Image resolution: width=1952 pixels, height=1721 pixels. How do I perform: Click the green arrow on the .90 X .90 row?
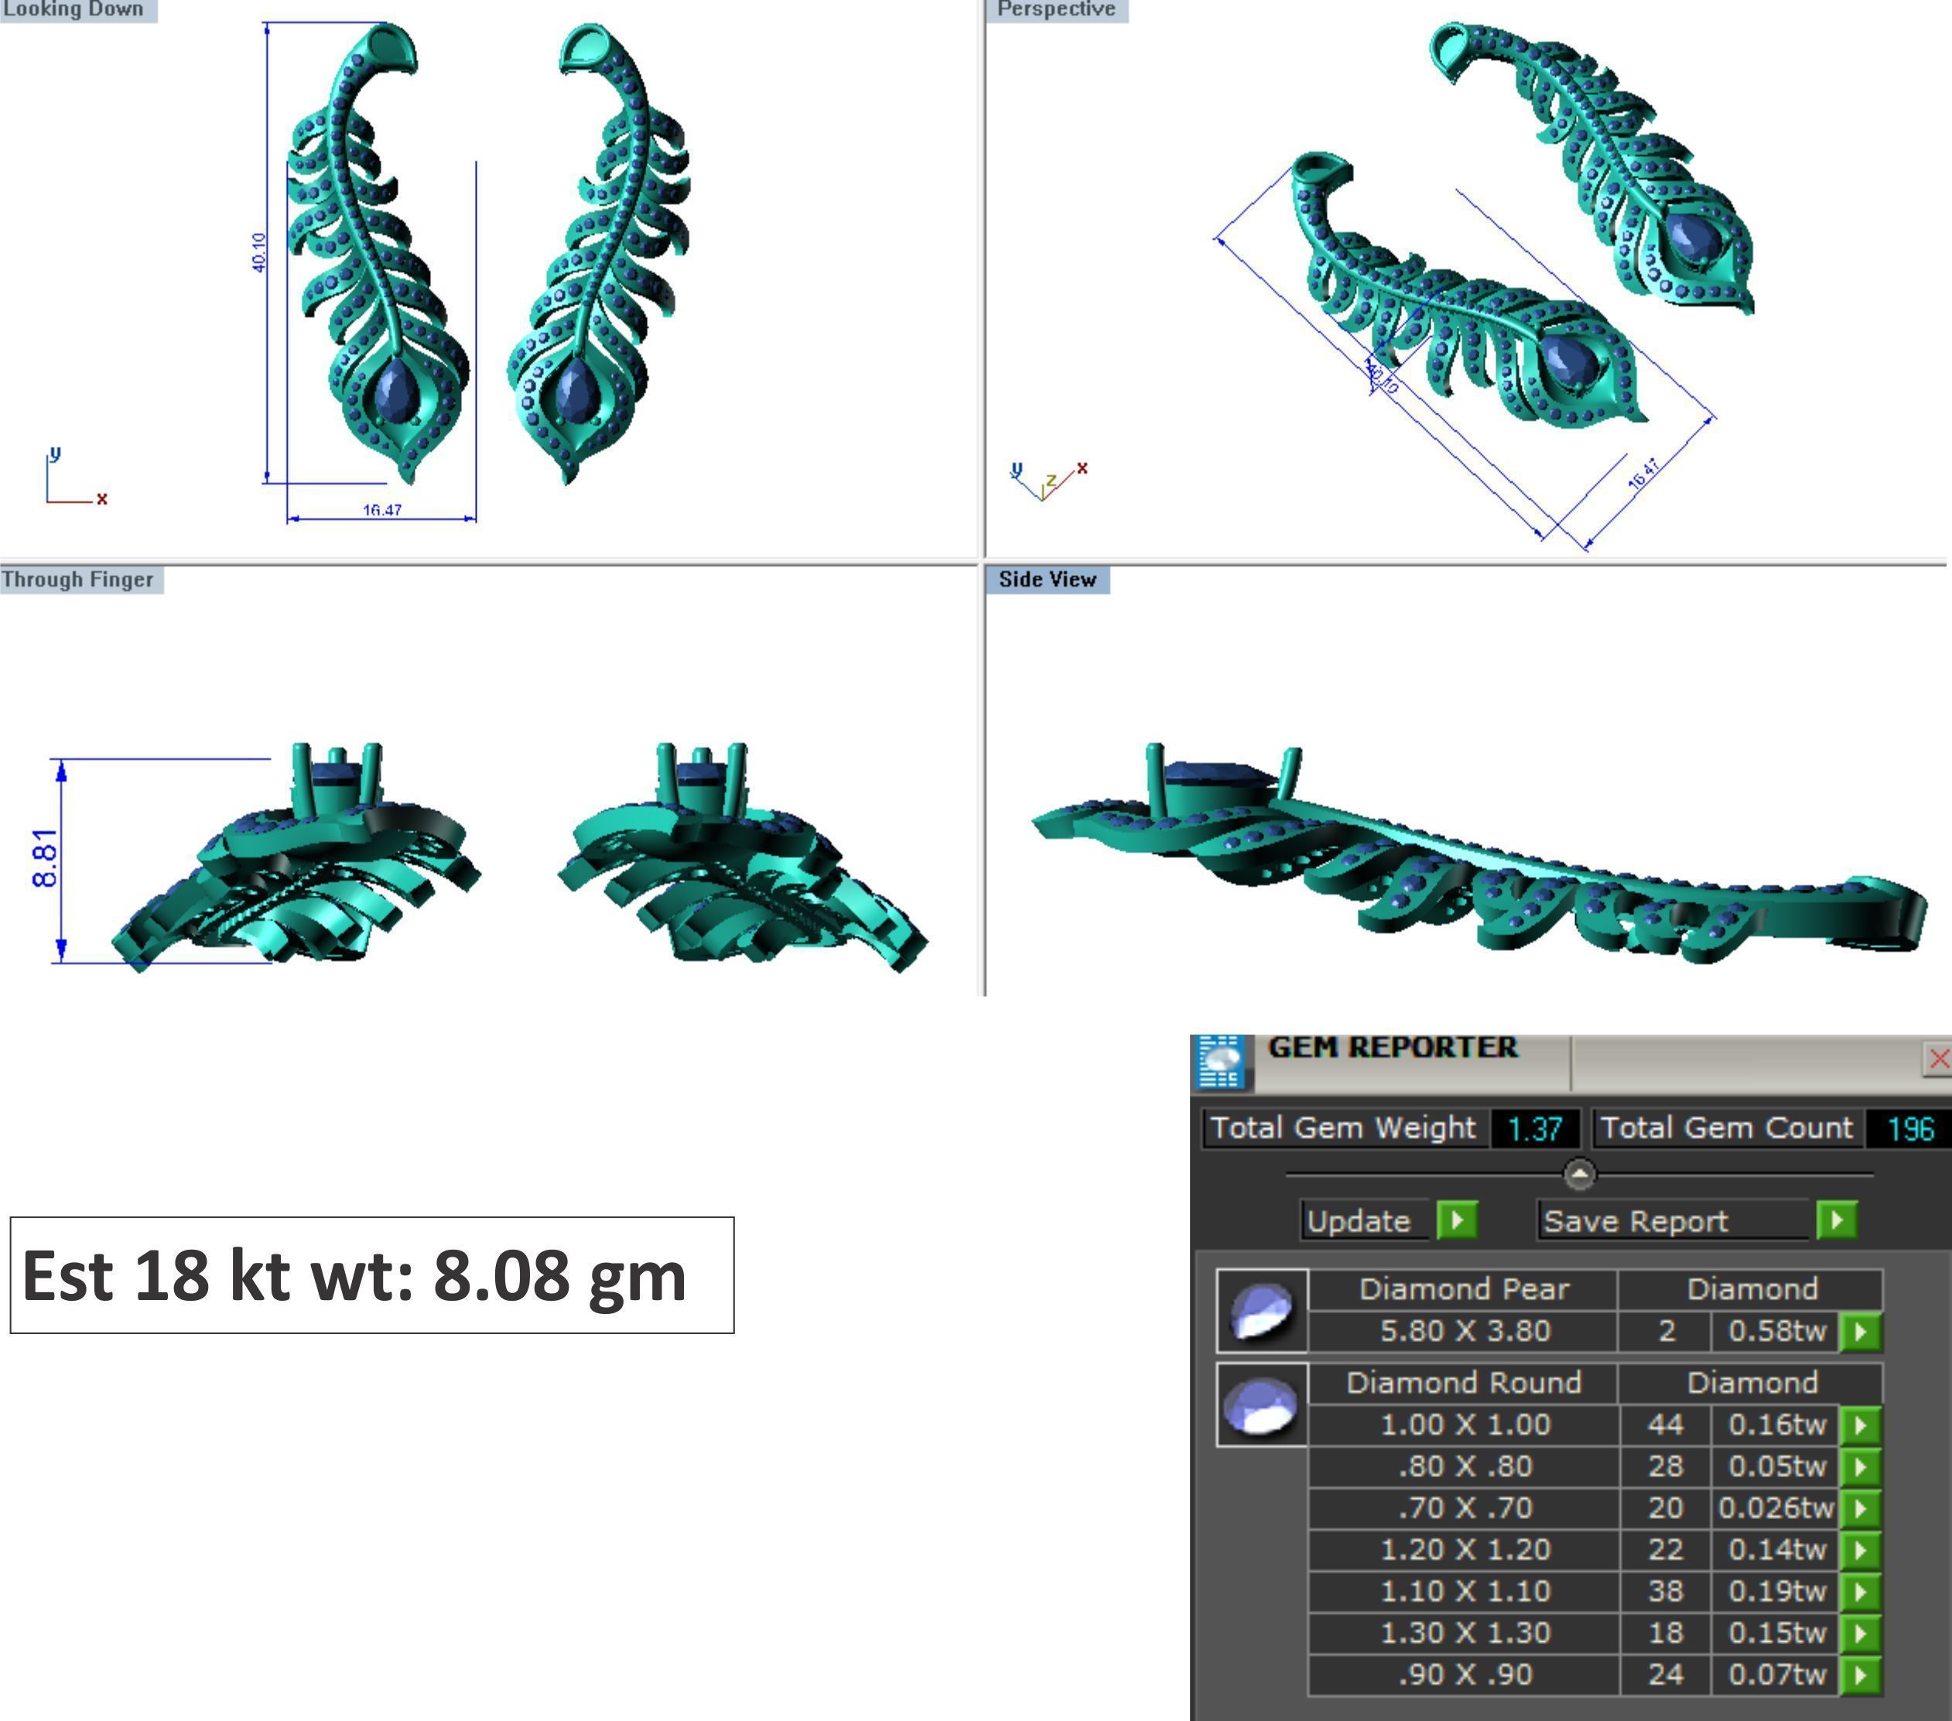1861,1675
